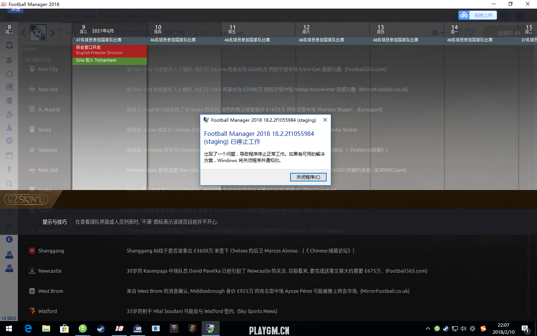537x336 pixels.
Task: Open the squad people icon in sidebar
Action: 9,60
